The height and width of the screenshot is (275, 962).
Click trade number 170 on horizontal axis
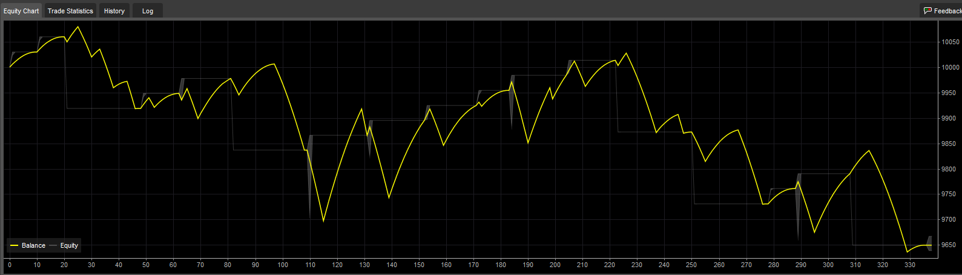[x=473, y=265]
